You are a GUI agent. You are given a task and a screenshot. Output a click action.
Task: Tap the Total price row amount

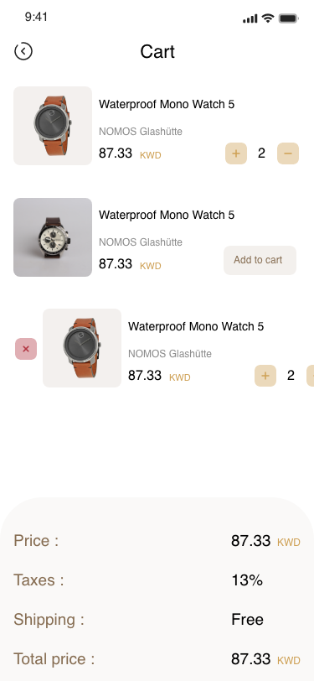coord(265,659)
